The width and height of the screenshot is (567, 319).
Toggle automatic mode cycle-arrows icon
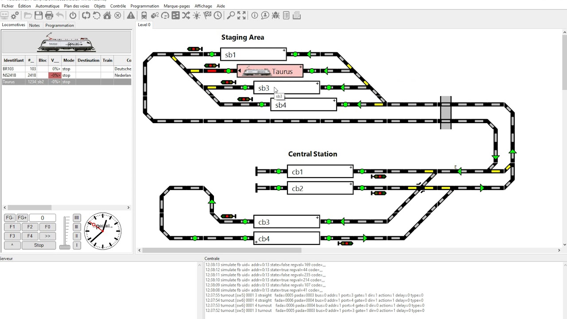coord(86,16)
